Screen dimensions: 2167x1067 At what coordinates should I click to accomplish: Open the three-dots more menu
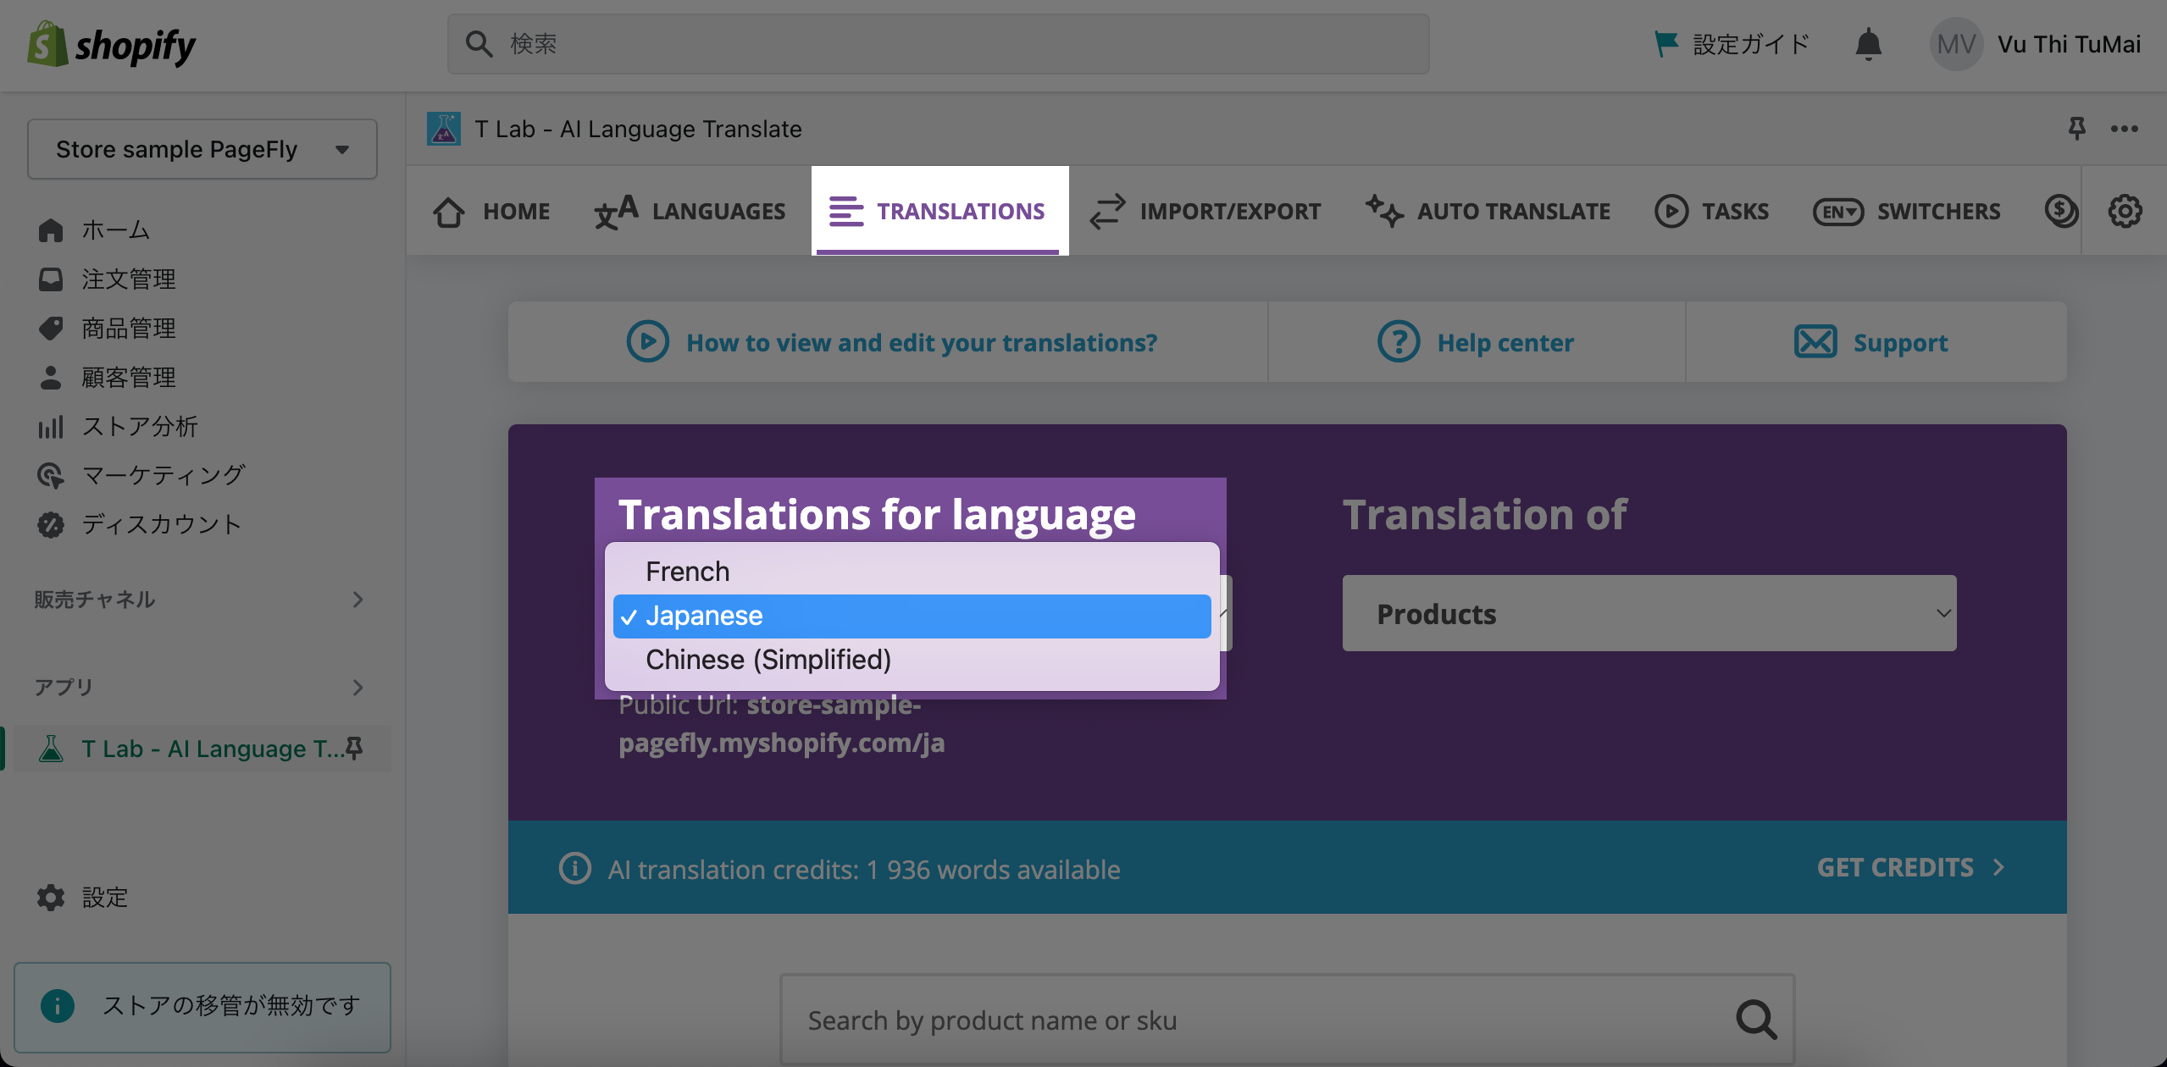(2124, 129)
